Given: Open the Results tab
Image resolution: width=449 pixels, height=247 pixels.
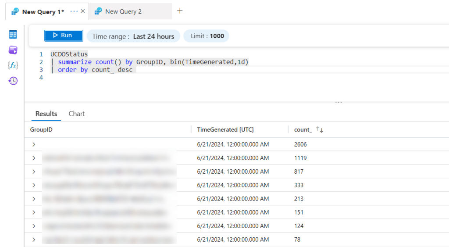Looking at the screenshot, I should point(46,114).
